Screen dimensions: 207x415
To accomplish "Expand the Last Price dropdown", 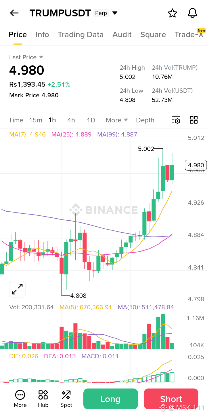I will pyautogui.click(x=41, y=57).
